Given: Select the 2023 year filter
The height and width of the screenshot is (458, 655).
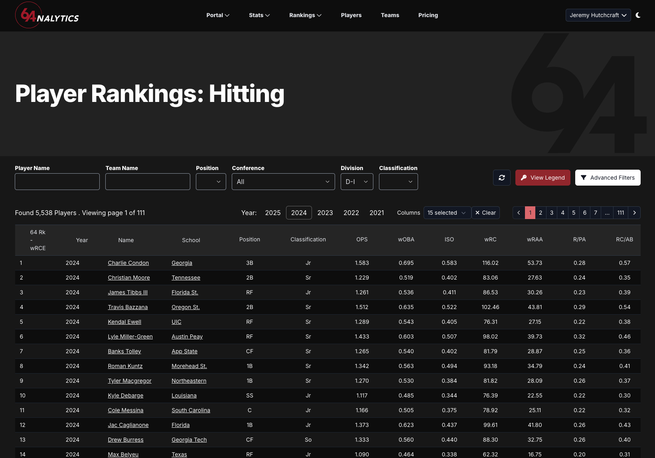Looking at the screenshot, I should tap(325, 213).
